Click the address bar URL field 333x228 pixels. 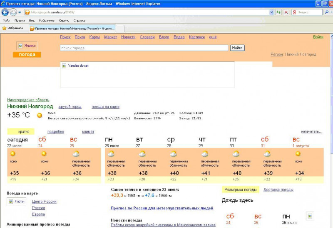tap(147, 12)
